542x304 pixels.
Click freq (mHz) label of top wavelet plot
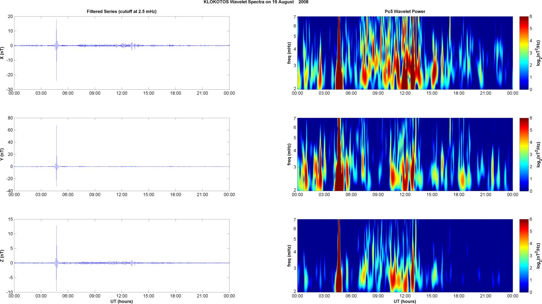point(290,53)
